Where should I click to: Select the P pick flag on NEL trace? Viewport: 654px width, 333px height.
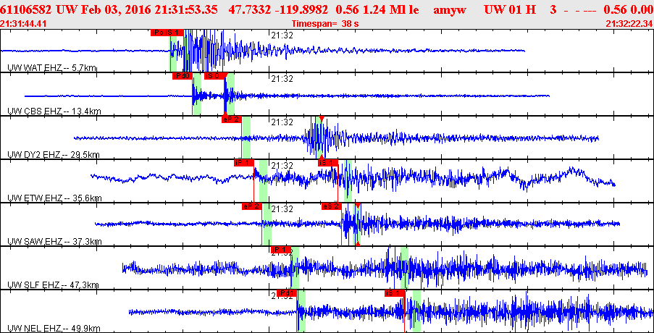pyautogui.click(x=287, y=293)
